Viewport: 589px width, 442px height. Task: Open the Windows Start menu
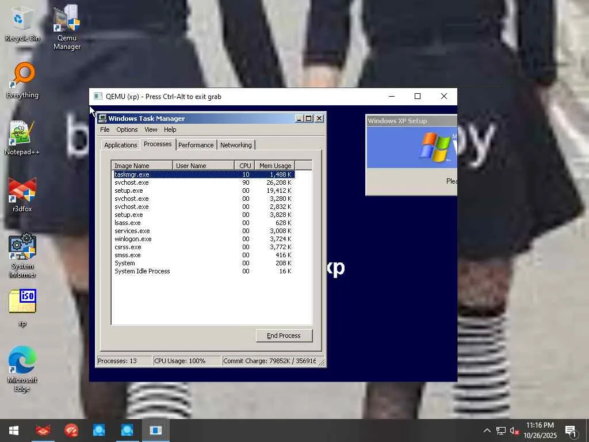14,430
